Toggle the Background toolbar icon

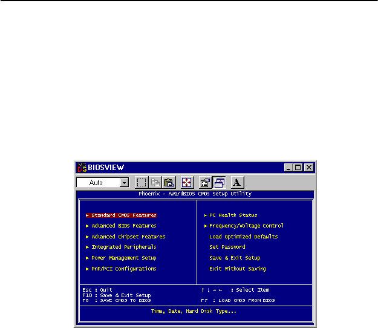click(x=219, y=183)
